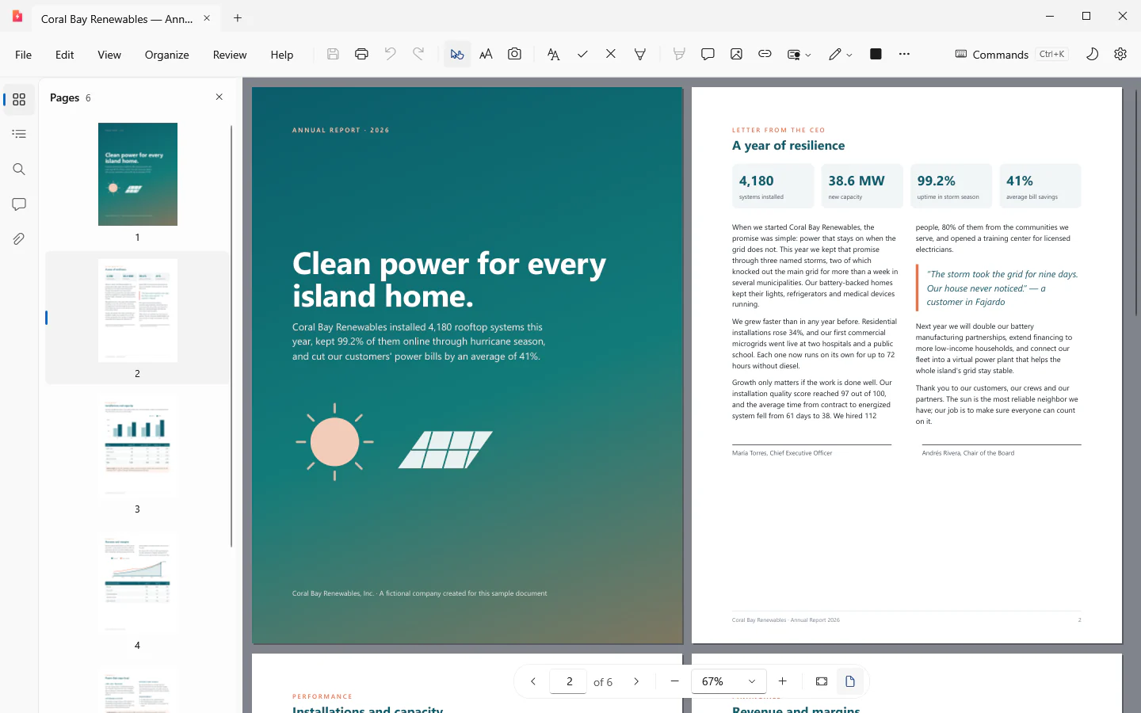This screenshot has height=713, width=1141.
Task: Insert an image using the picture icon
Action: pos(736,54)
